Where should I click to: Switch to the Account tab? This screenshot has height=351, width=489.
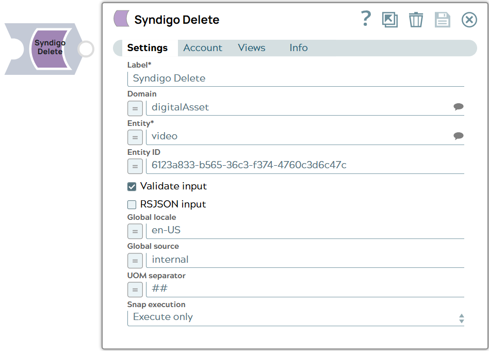[203, 47]
